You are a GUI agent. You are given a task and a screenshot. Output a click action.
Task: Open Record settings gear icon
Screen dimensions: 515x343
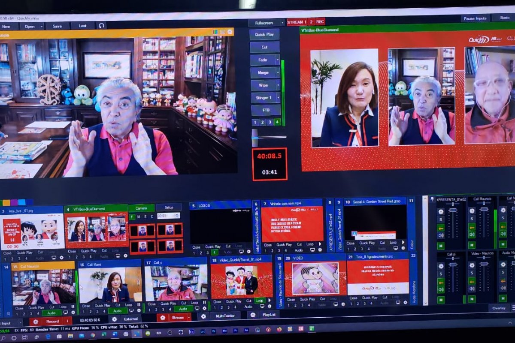click(35, 321)
